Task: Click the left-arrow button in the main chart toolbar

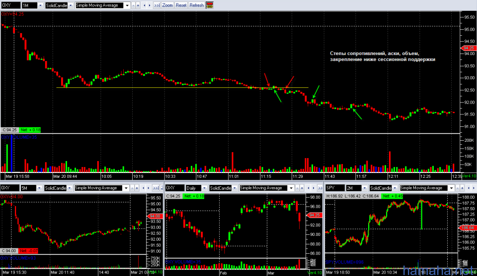Action: 144,5
